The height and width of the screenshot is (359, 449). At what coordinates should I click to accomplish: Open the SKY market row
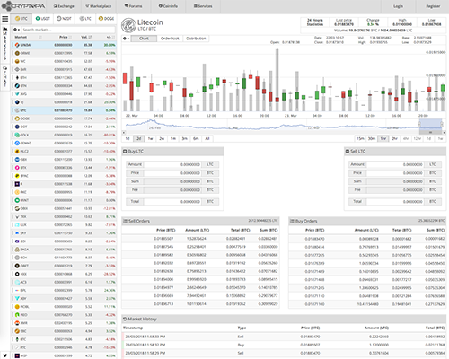coord(64,232)
